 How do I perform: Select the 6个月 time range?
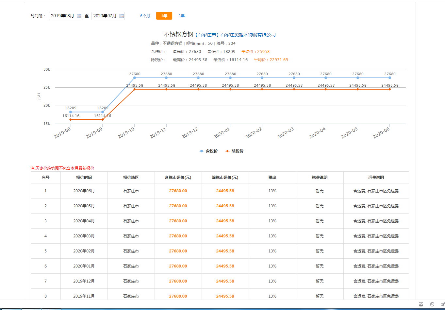click(145, 16)
